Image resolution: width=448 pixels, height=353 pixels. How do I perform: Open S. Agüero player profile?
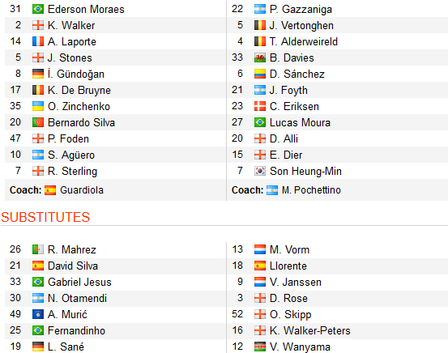71,155
